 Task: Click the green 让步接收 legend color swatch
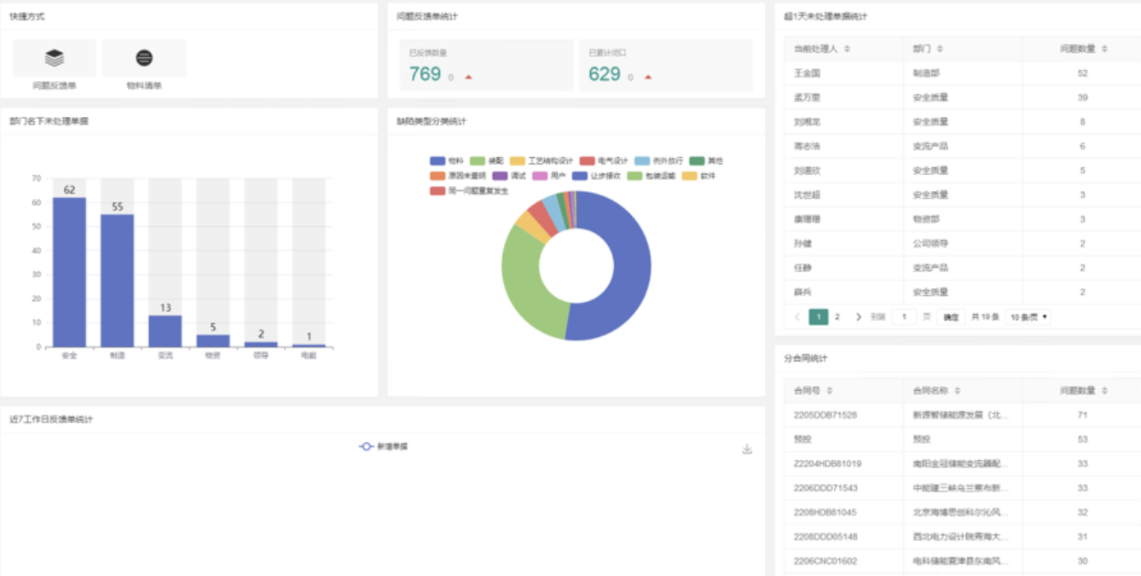(x=581, y=177)
